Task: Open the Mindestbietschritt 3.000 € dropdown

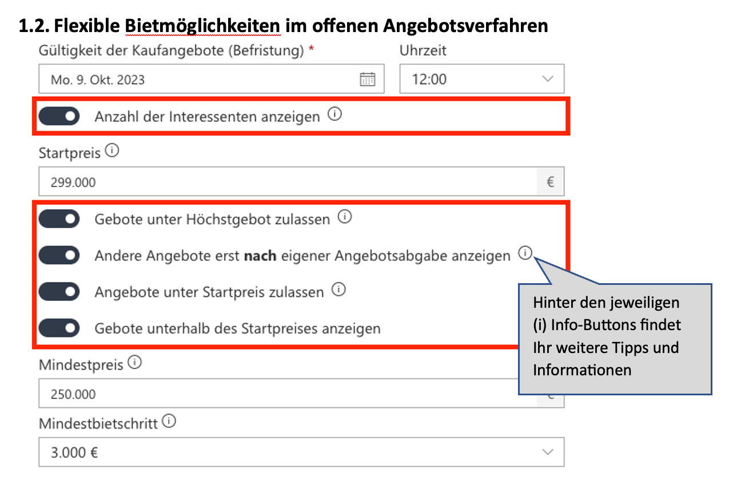Action: [x=301, y=453]
